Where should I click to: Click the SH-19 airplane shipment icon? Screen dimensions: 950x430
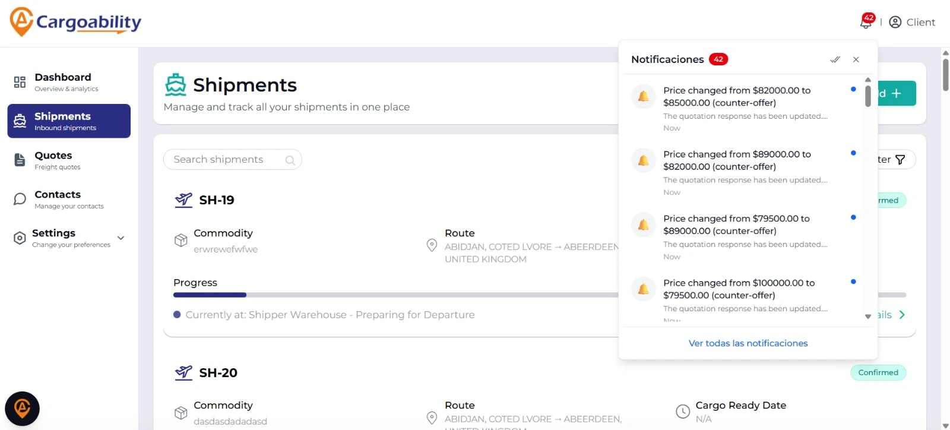coord(183,200)
